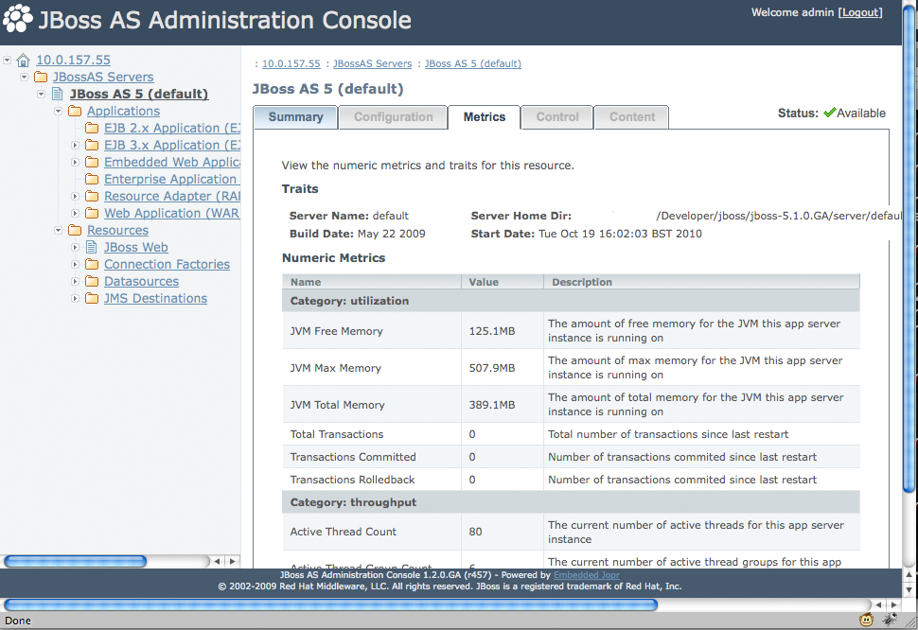Click the 10.0.157.55 breadcrumb link
This screenshot has width=918, height=630.
[291, 63]
